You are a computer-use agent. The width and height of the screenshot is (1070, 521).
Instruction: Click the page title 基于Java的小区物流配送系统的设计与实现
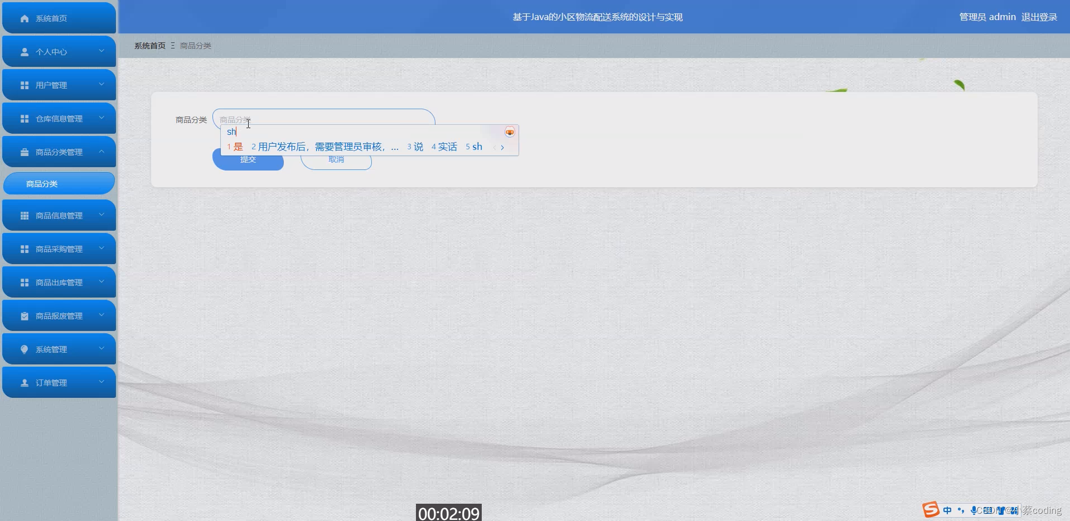tap(598, 17)
